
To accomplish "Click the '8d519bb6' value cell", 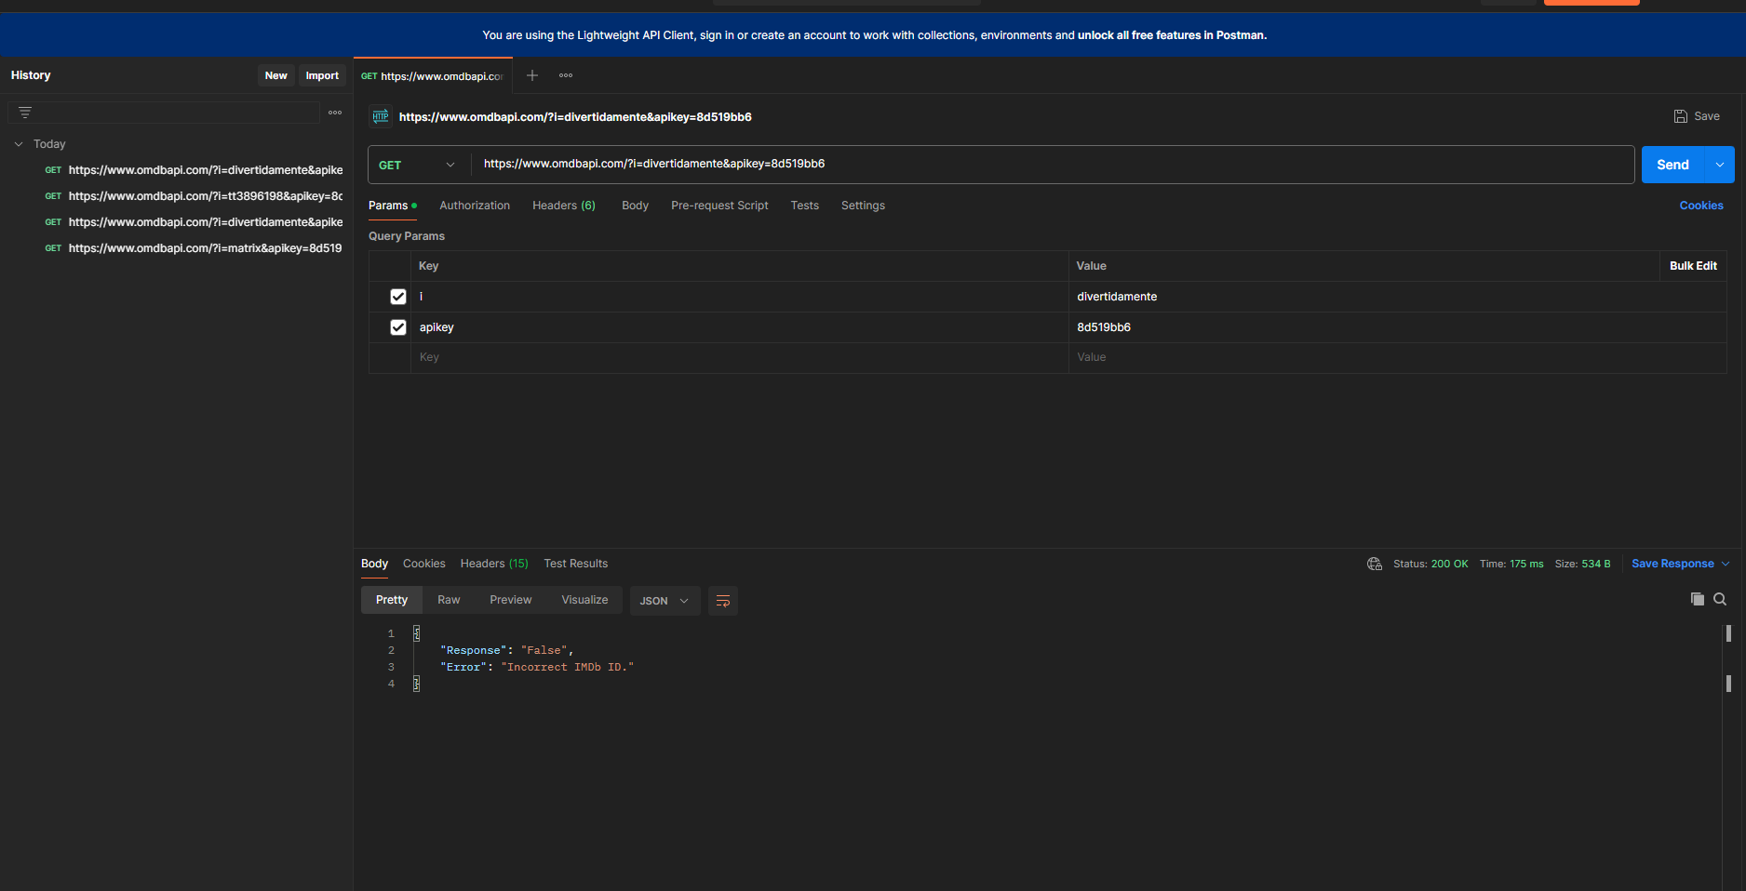I will click(1397, 327).
